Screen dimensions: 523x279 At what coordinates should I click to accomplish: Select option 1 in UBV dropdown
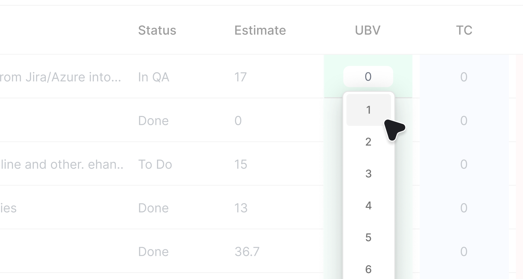coord(368,110)
